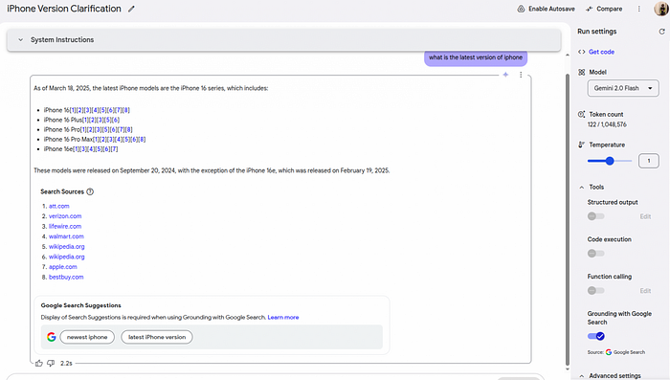The width and height of the screenshot is (670, 380).
Task: Open the top bar three-dot menu
Action: [x=639, y=9]
